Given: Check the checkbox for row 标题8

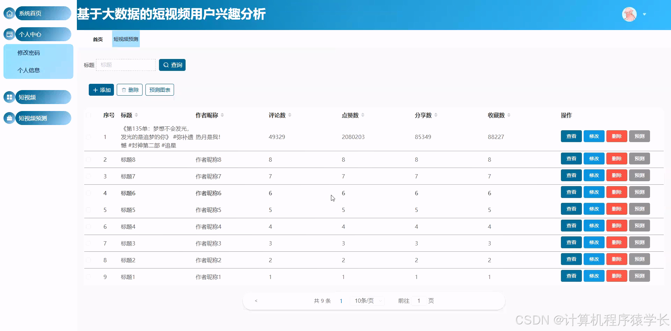Looking at the screenshot, I should tap(88, 159).
